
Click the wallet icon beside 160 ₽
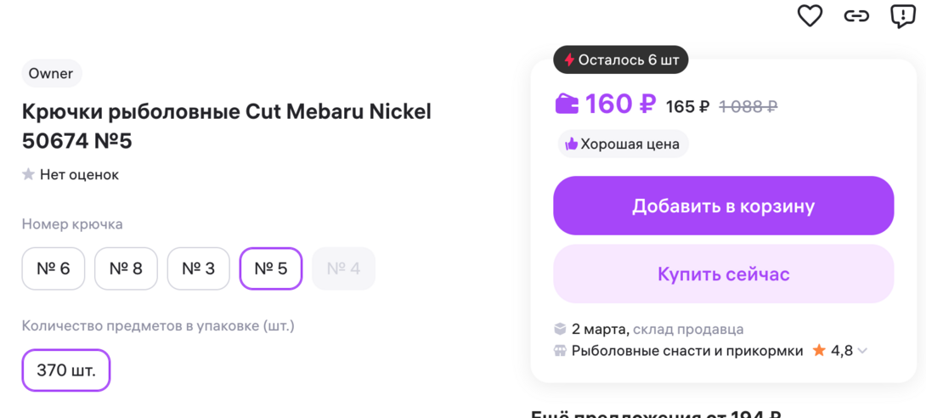coord(566,104)
